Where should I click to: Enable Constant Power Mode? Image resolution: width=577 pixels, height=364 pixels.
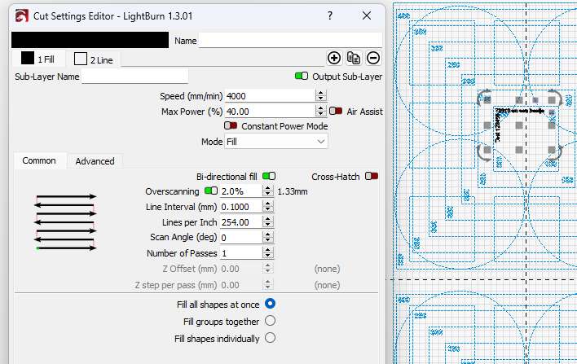(x=231, y=125)
